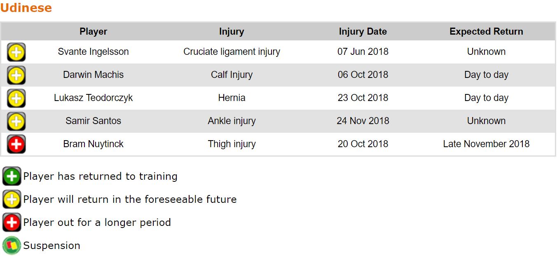Select the Player column header

93,32
